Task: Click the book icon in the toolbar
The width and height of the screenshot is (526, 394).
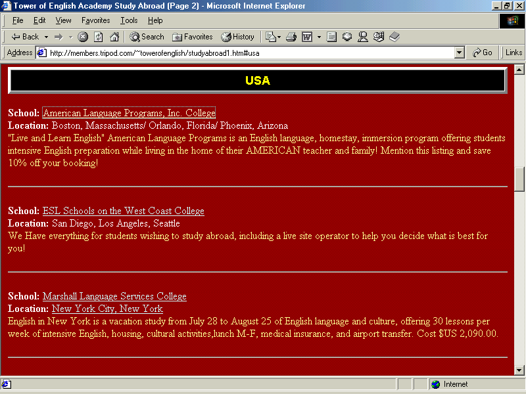Action: (x=394, y=37)
